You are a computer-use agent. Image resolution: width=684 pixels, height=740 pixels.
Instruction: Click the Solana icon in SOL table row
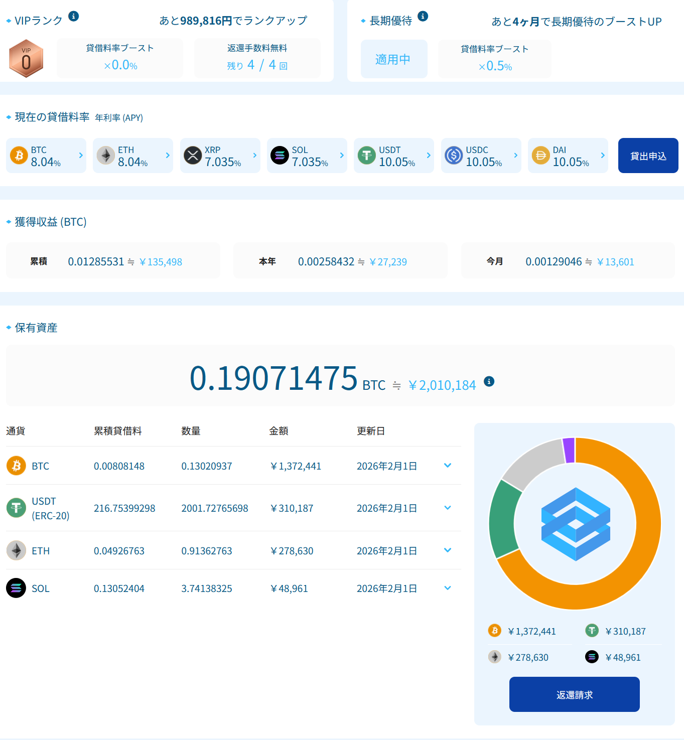tap(16, 588)
